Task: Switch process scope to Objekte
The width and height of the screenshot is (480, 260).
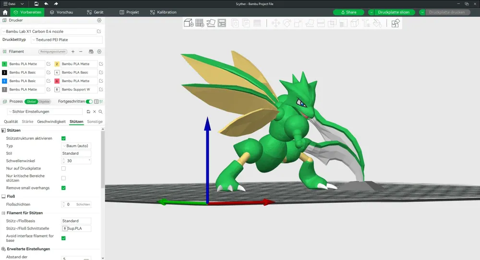Action: click(x=44, y=101)
